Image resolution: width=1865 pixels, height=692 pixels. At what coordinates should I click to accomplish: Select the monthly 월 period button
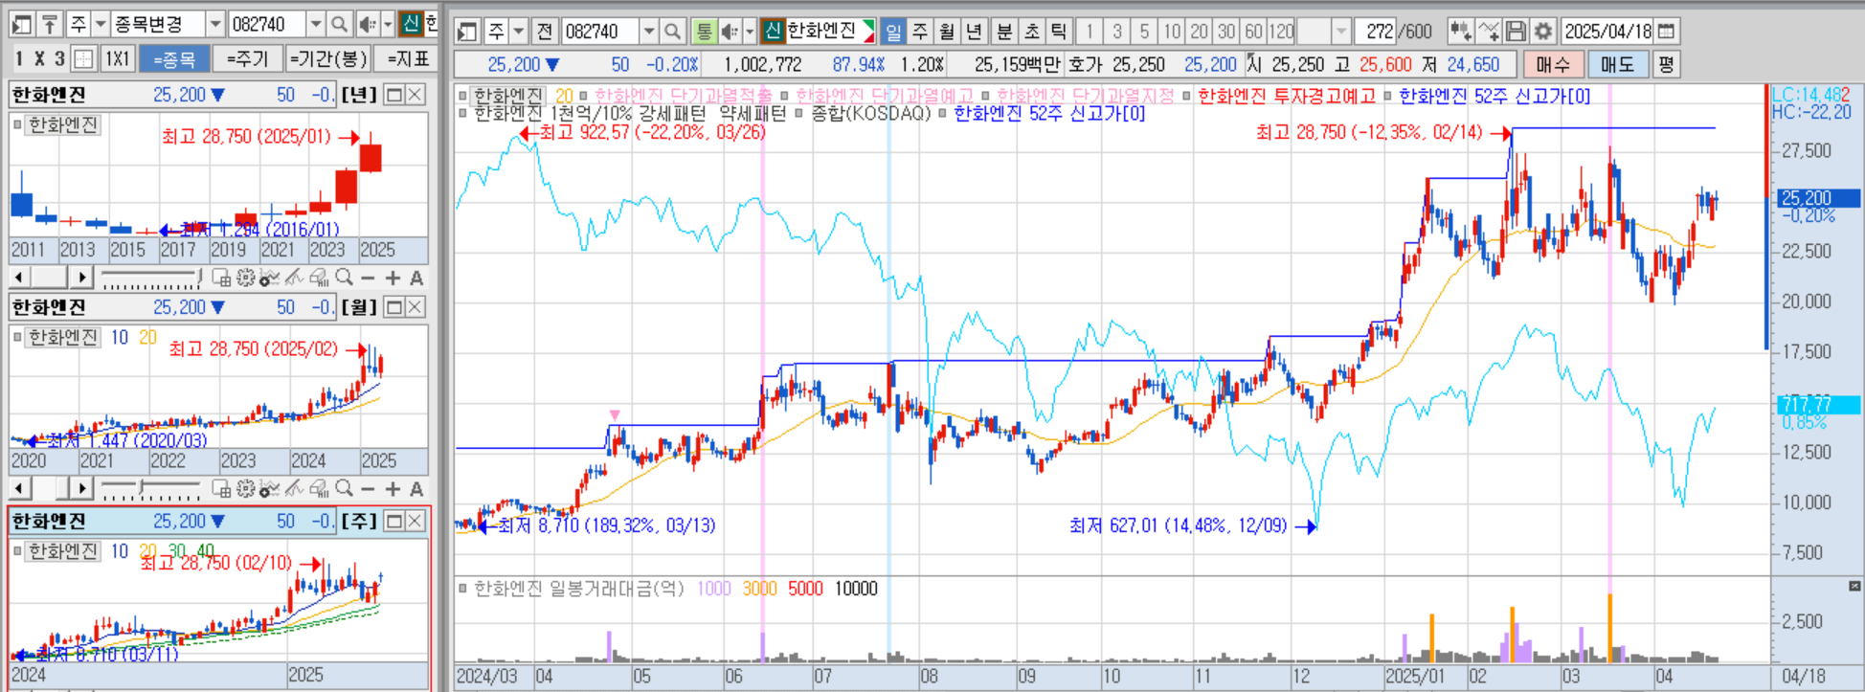pyautogui.click(x=947, y=32)
